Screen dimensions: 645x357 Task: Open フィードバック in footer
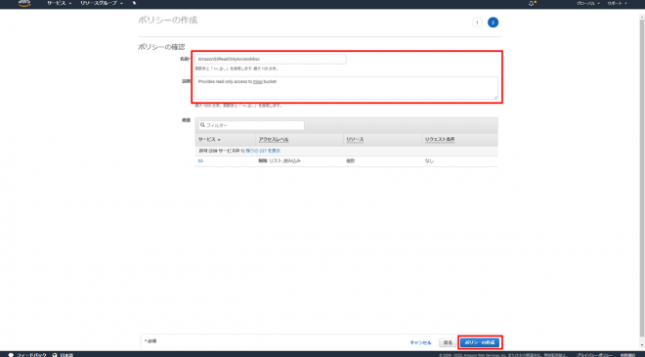tap(31, 354)
